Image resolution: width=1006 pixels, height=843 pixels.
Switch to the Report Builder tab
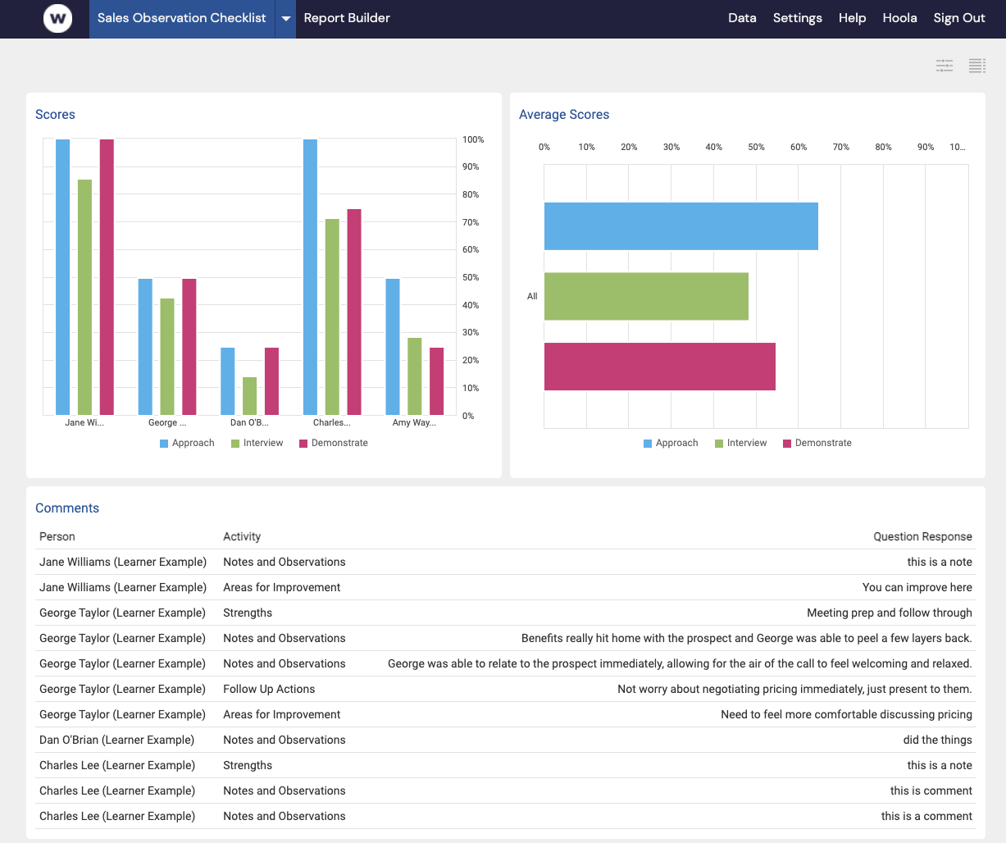tap(346, 17)
